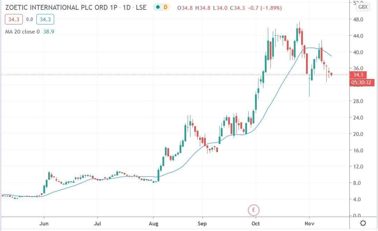Click the earnings E marker on the chart
Viewport: 378px width, 231px height.
click(254, 210)
